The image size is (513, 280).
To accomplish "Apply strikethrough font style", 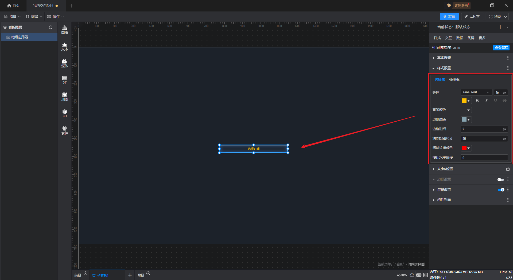I will click(504, 101).
